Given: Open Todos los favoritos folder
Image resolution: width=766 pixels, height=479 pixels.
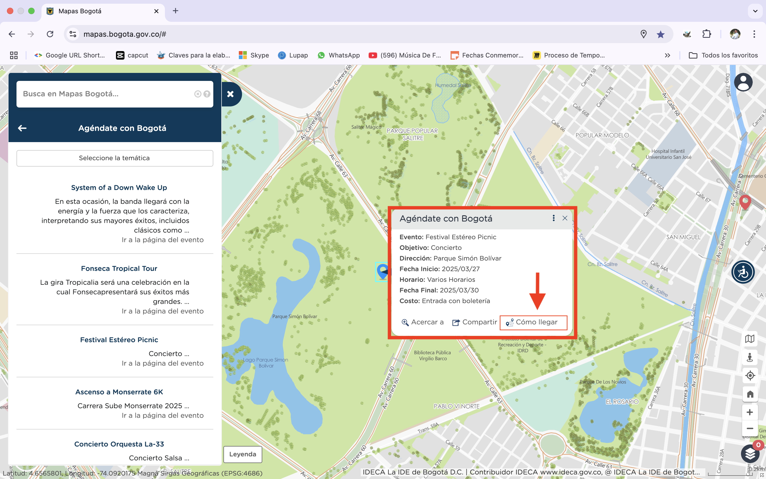Looking at the screenshot, I should (x=723, y=55).
